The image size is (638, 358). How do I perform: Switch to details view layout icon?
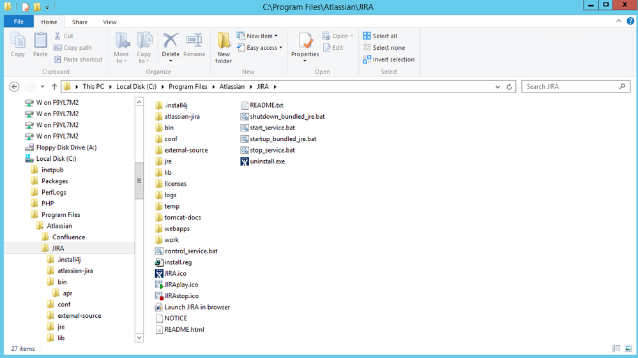(x=616, y=348)
